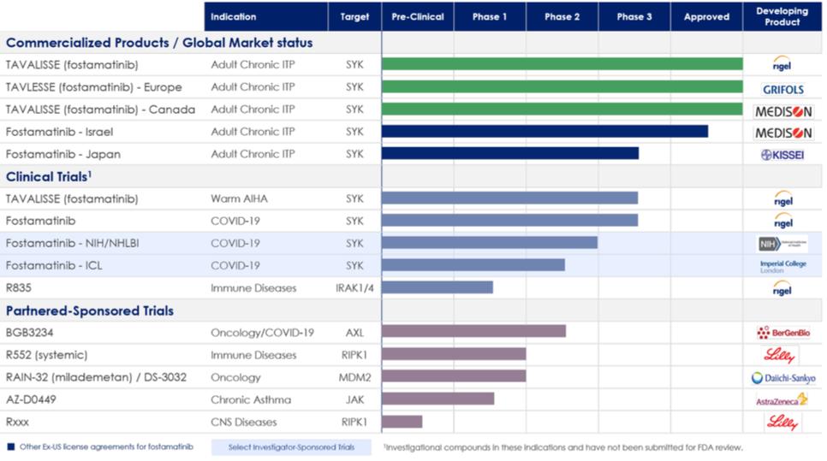The height and width of the screenshot is (461, 827).
Task: Click the dark blue legend square for Ex-US agreements
Action: (x=11, y=446)
